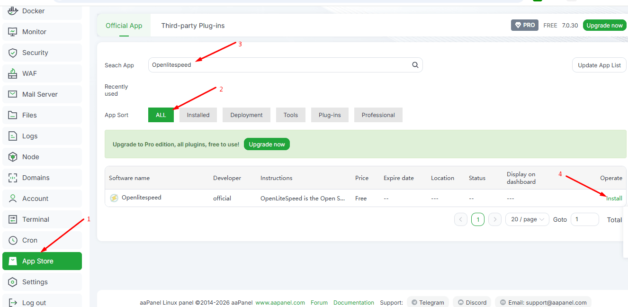
Task: Select the Official App tab
Action: pos(124,26)
